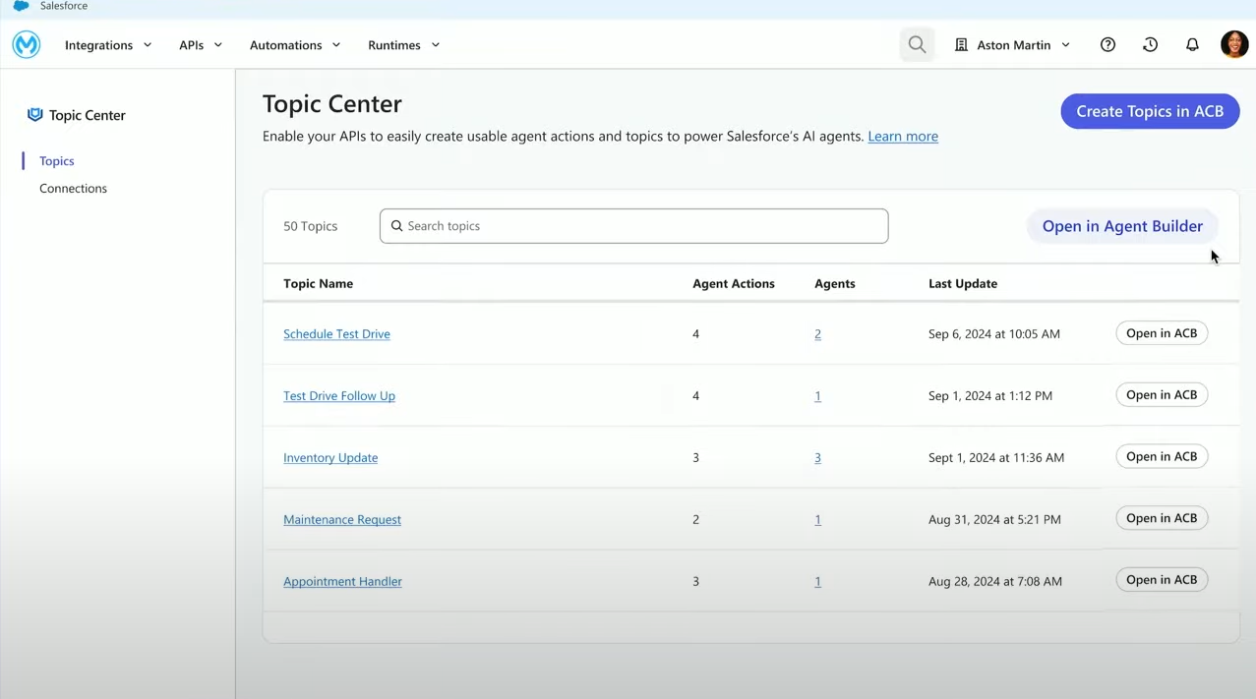
Task: Click date Sep 1, 2024 at 1:12 PM
Action: (990, 396)
